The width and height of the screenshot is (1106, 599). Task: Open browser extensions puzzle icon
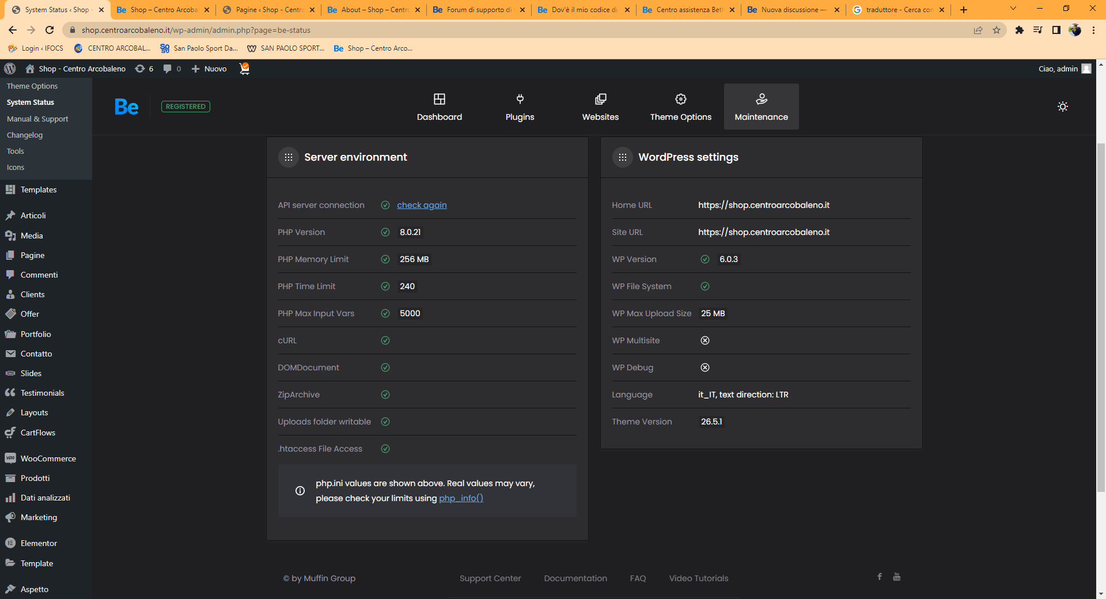pyautogui.click(x=1019, y=30)
